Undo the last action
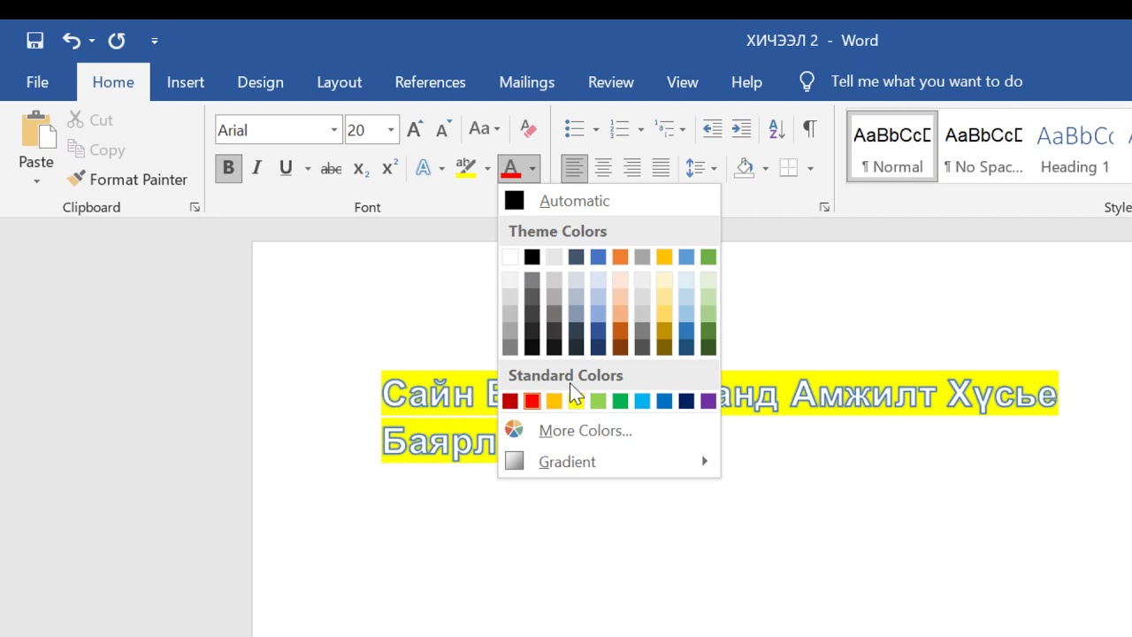Viewport: 1132px width, 637px height. click(72, 41)
